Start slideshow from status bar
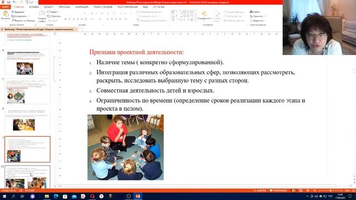This screenshot has width=356, height=200. (314, 191)
